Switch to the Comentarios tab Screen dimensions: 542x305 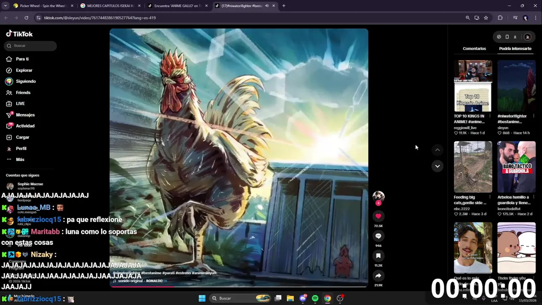click(474, 49)
